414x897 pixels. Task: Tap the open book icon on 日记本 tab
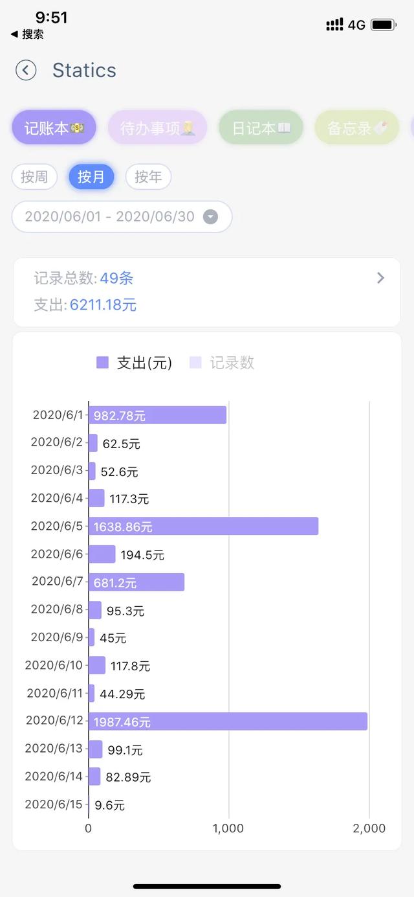click(x=283, y=127)
